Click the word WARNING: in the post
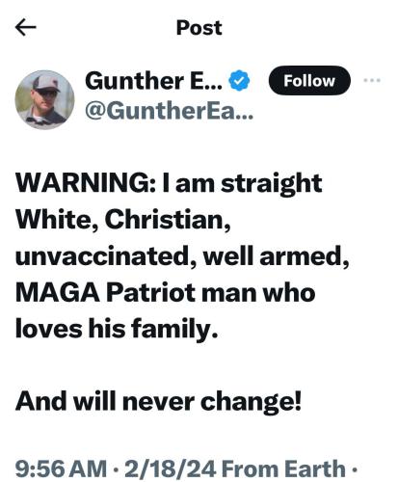398x482 pixels. (x=87, y=183)
